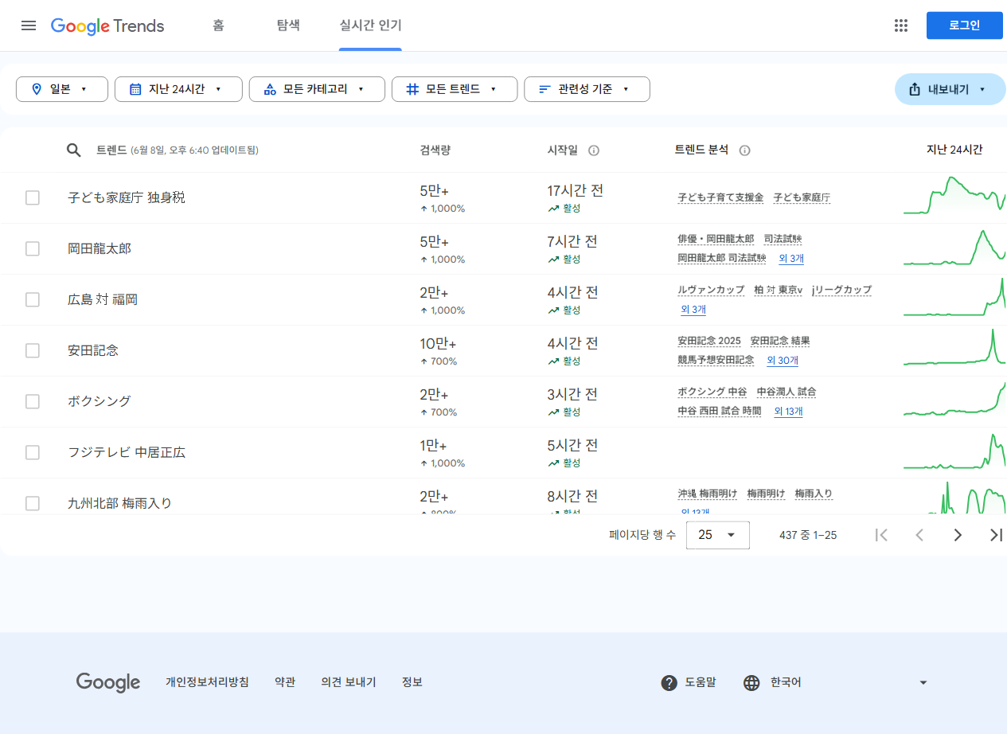Viewport: 1007px width, 734px height.
Task: Open the hamburger main menu
Action: (x=29, y=25)
